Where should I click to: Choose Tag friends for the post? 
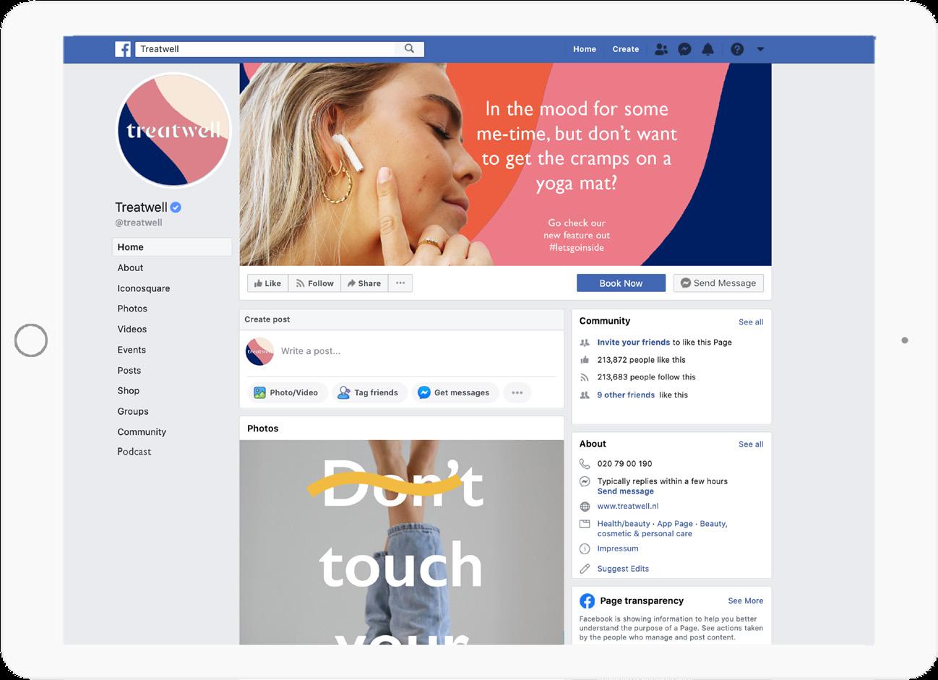pos(369,392)
